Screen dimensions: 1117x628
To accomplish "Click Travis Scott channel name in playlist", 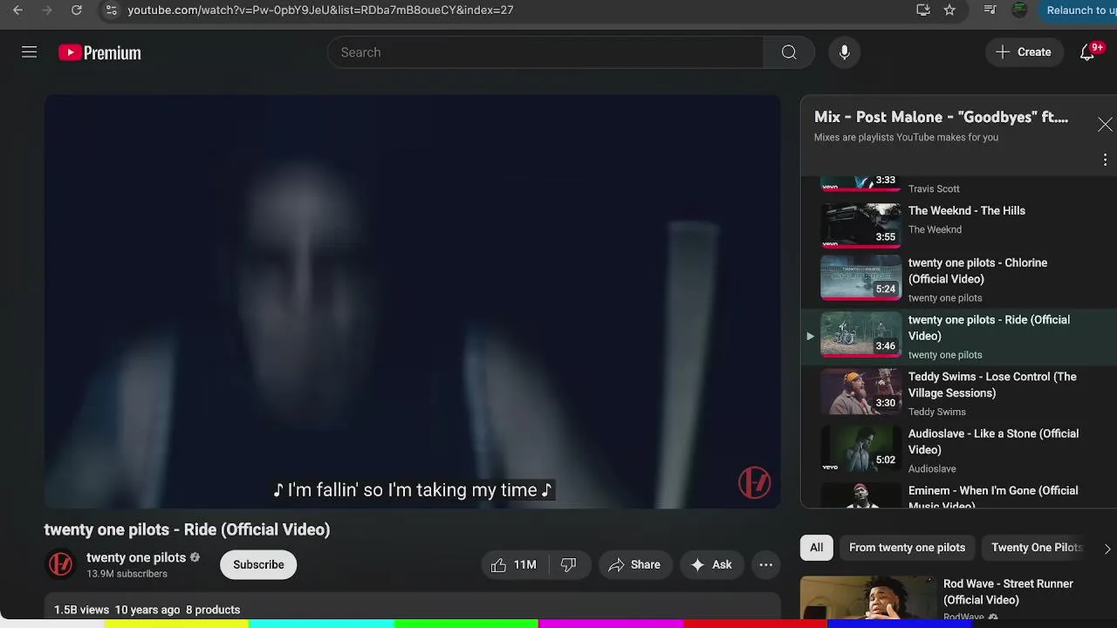I will 934,188.
